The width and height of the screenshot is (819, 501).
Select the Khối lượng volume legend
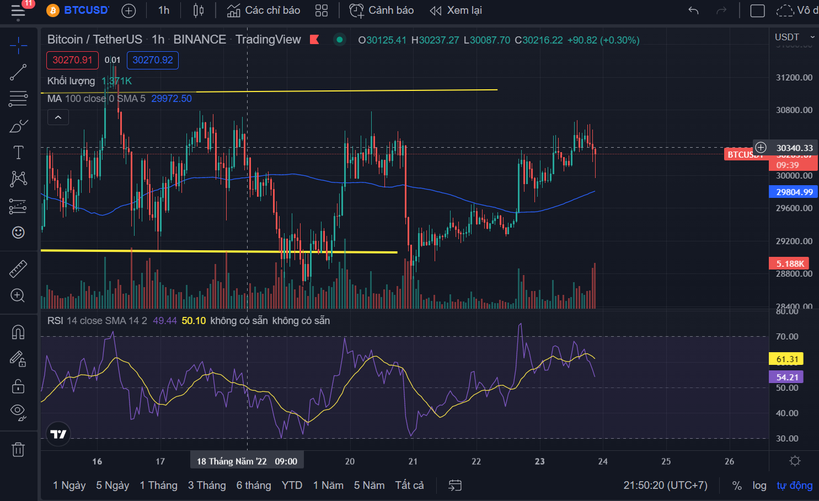[71, 81]
